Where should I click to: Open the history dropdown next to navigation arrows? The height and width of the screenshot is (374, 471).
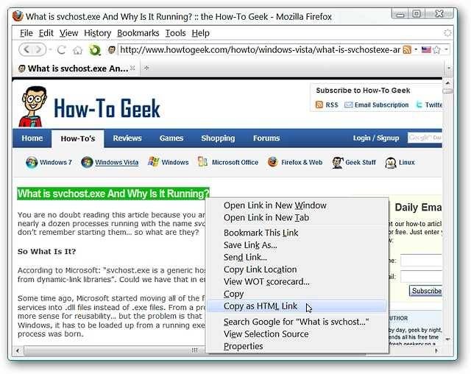point(51,49)
